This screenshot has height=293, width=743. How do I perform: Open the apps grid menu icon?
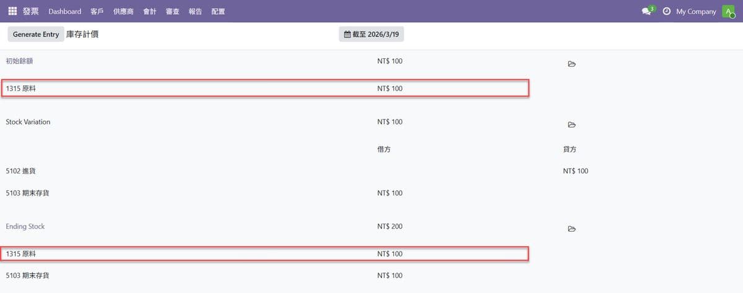click(x=12, y=11)
